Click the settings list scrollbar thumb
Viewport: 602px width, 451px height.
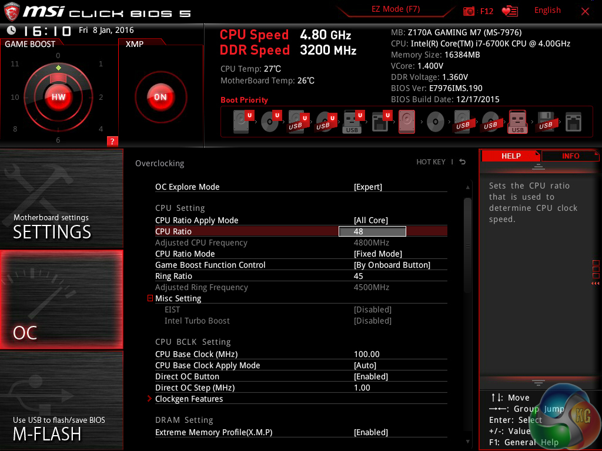467,245
